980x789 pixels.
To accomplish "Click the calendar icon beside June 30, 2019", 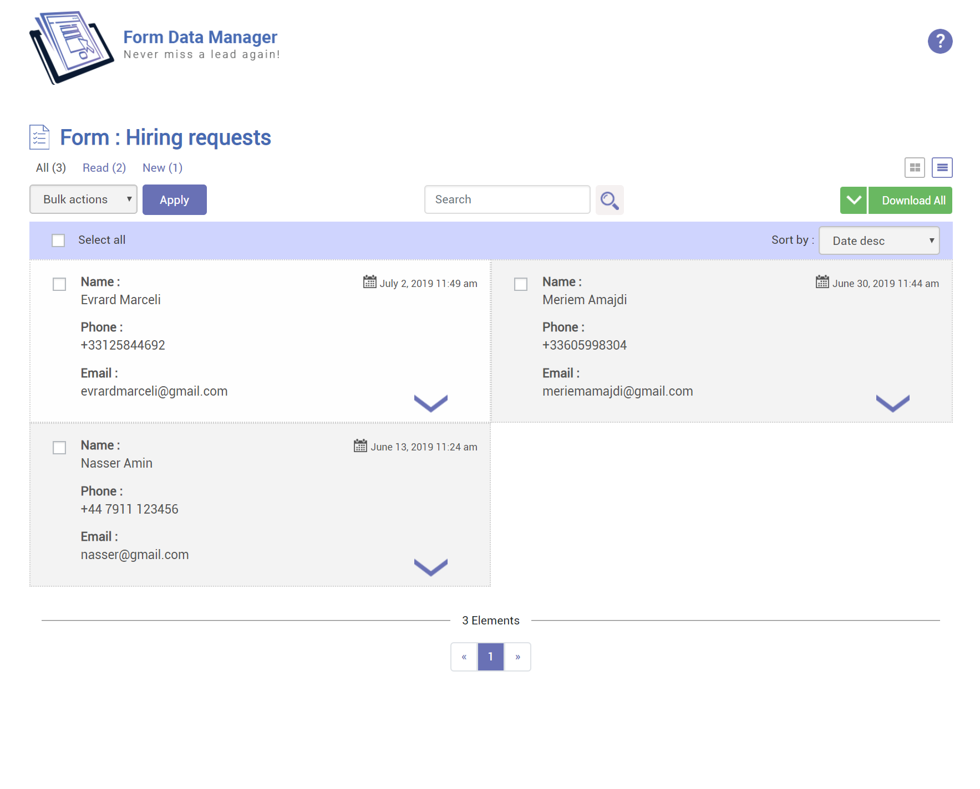I will [822, 282].
